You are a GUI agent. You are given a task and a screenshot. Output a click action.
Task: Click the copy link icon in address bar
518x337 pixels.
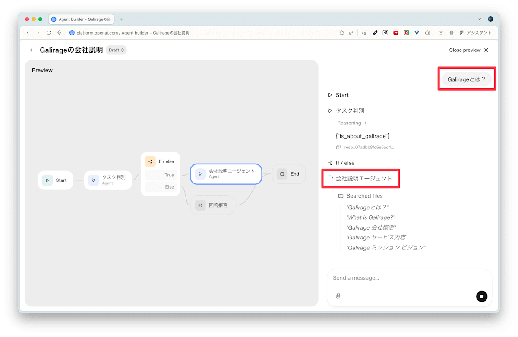pos(351,33)
